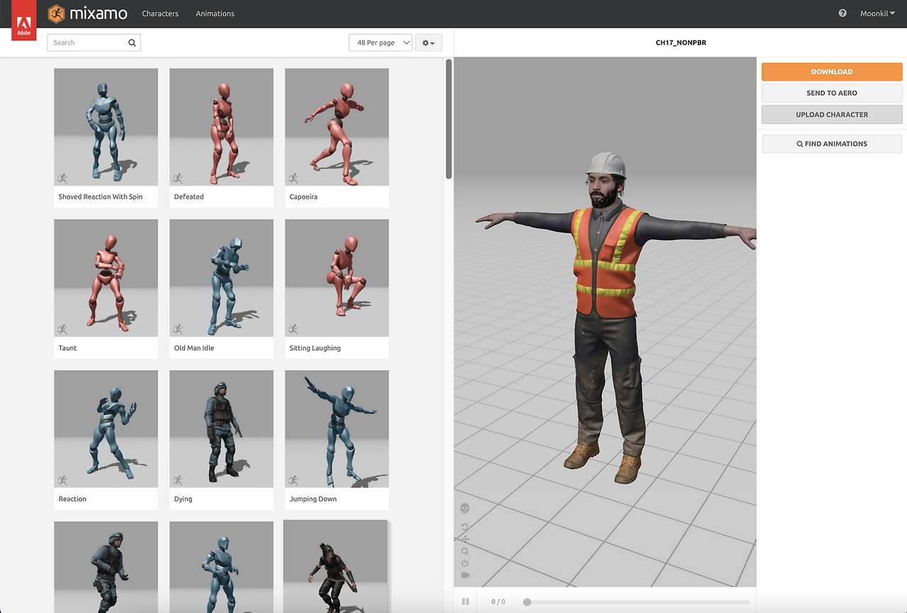The height and width of the screenshot is (613, 907).
Task: Click the Shoved Reaction With Spin label
Action: [x=101, y=197]
